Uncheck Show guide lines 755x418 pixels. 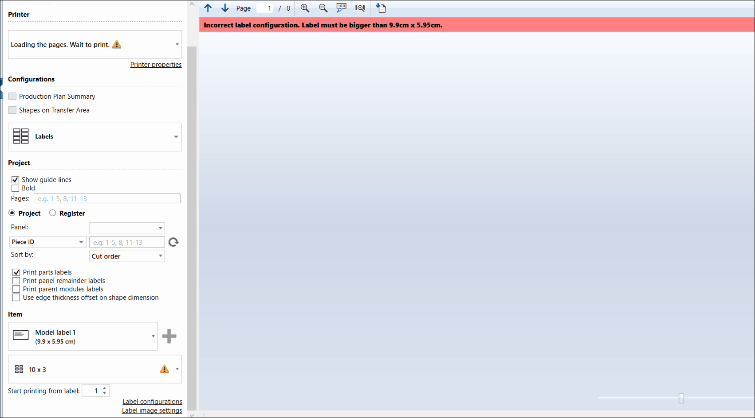point(15,180)
